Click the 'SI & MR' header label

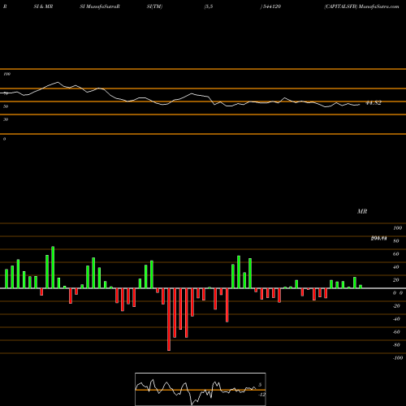click(43, 6)
